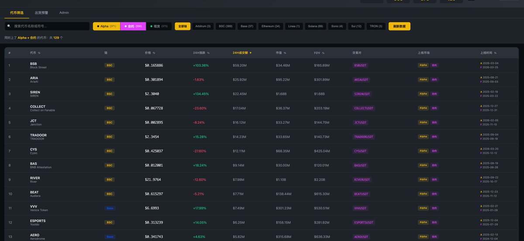
Task: Click the BSBUSDT trading pair tag
Action: click(360, 65)
